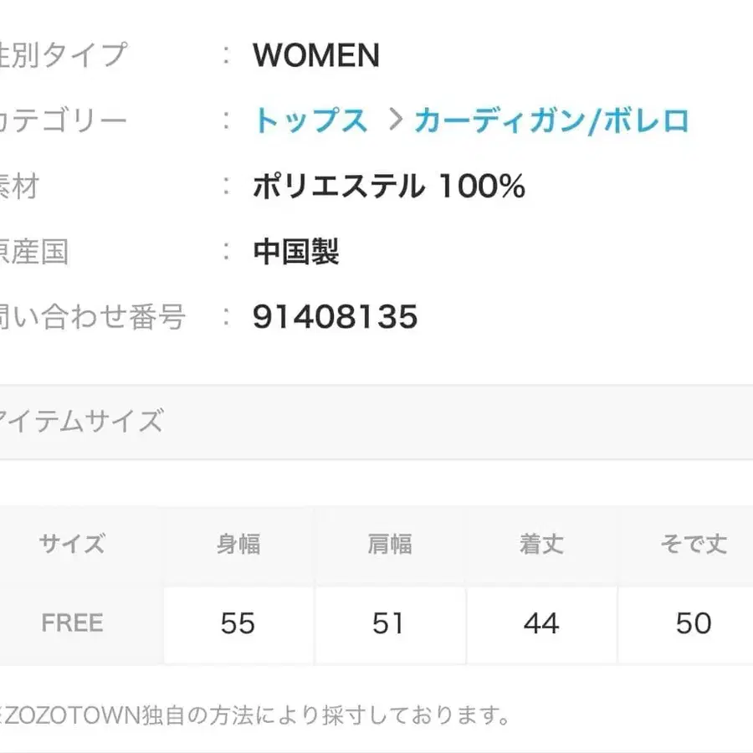753x753 pixels.
Task: Click the breadcrumb chevron between トップス and カーディガン/ボレロ
Action: point(393,121)
